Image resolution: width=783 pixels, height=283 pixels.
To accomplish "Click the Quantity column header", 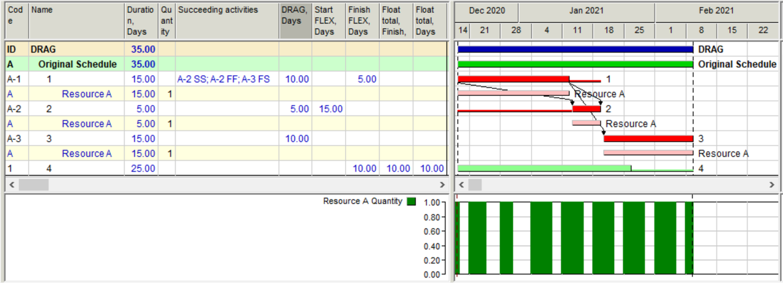I will (166, 20).
